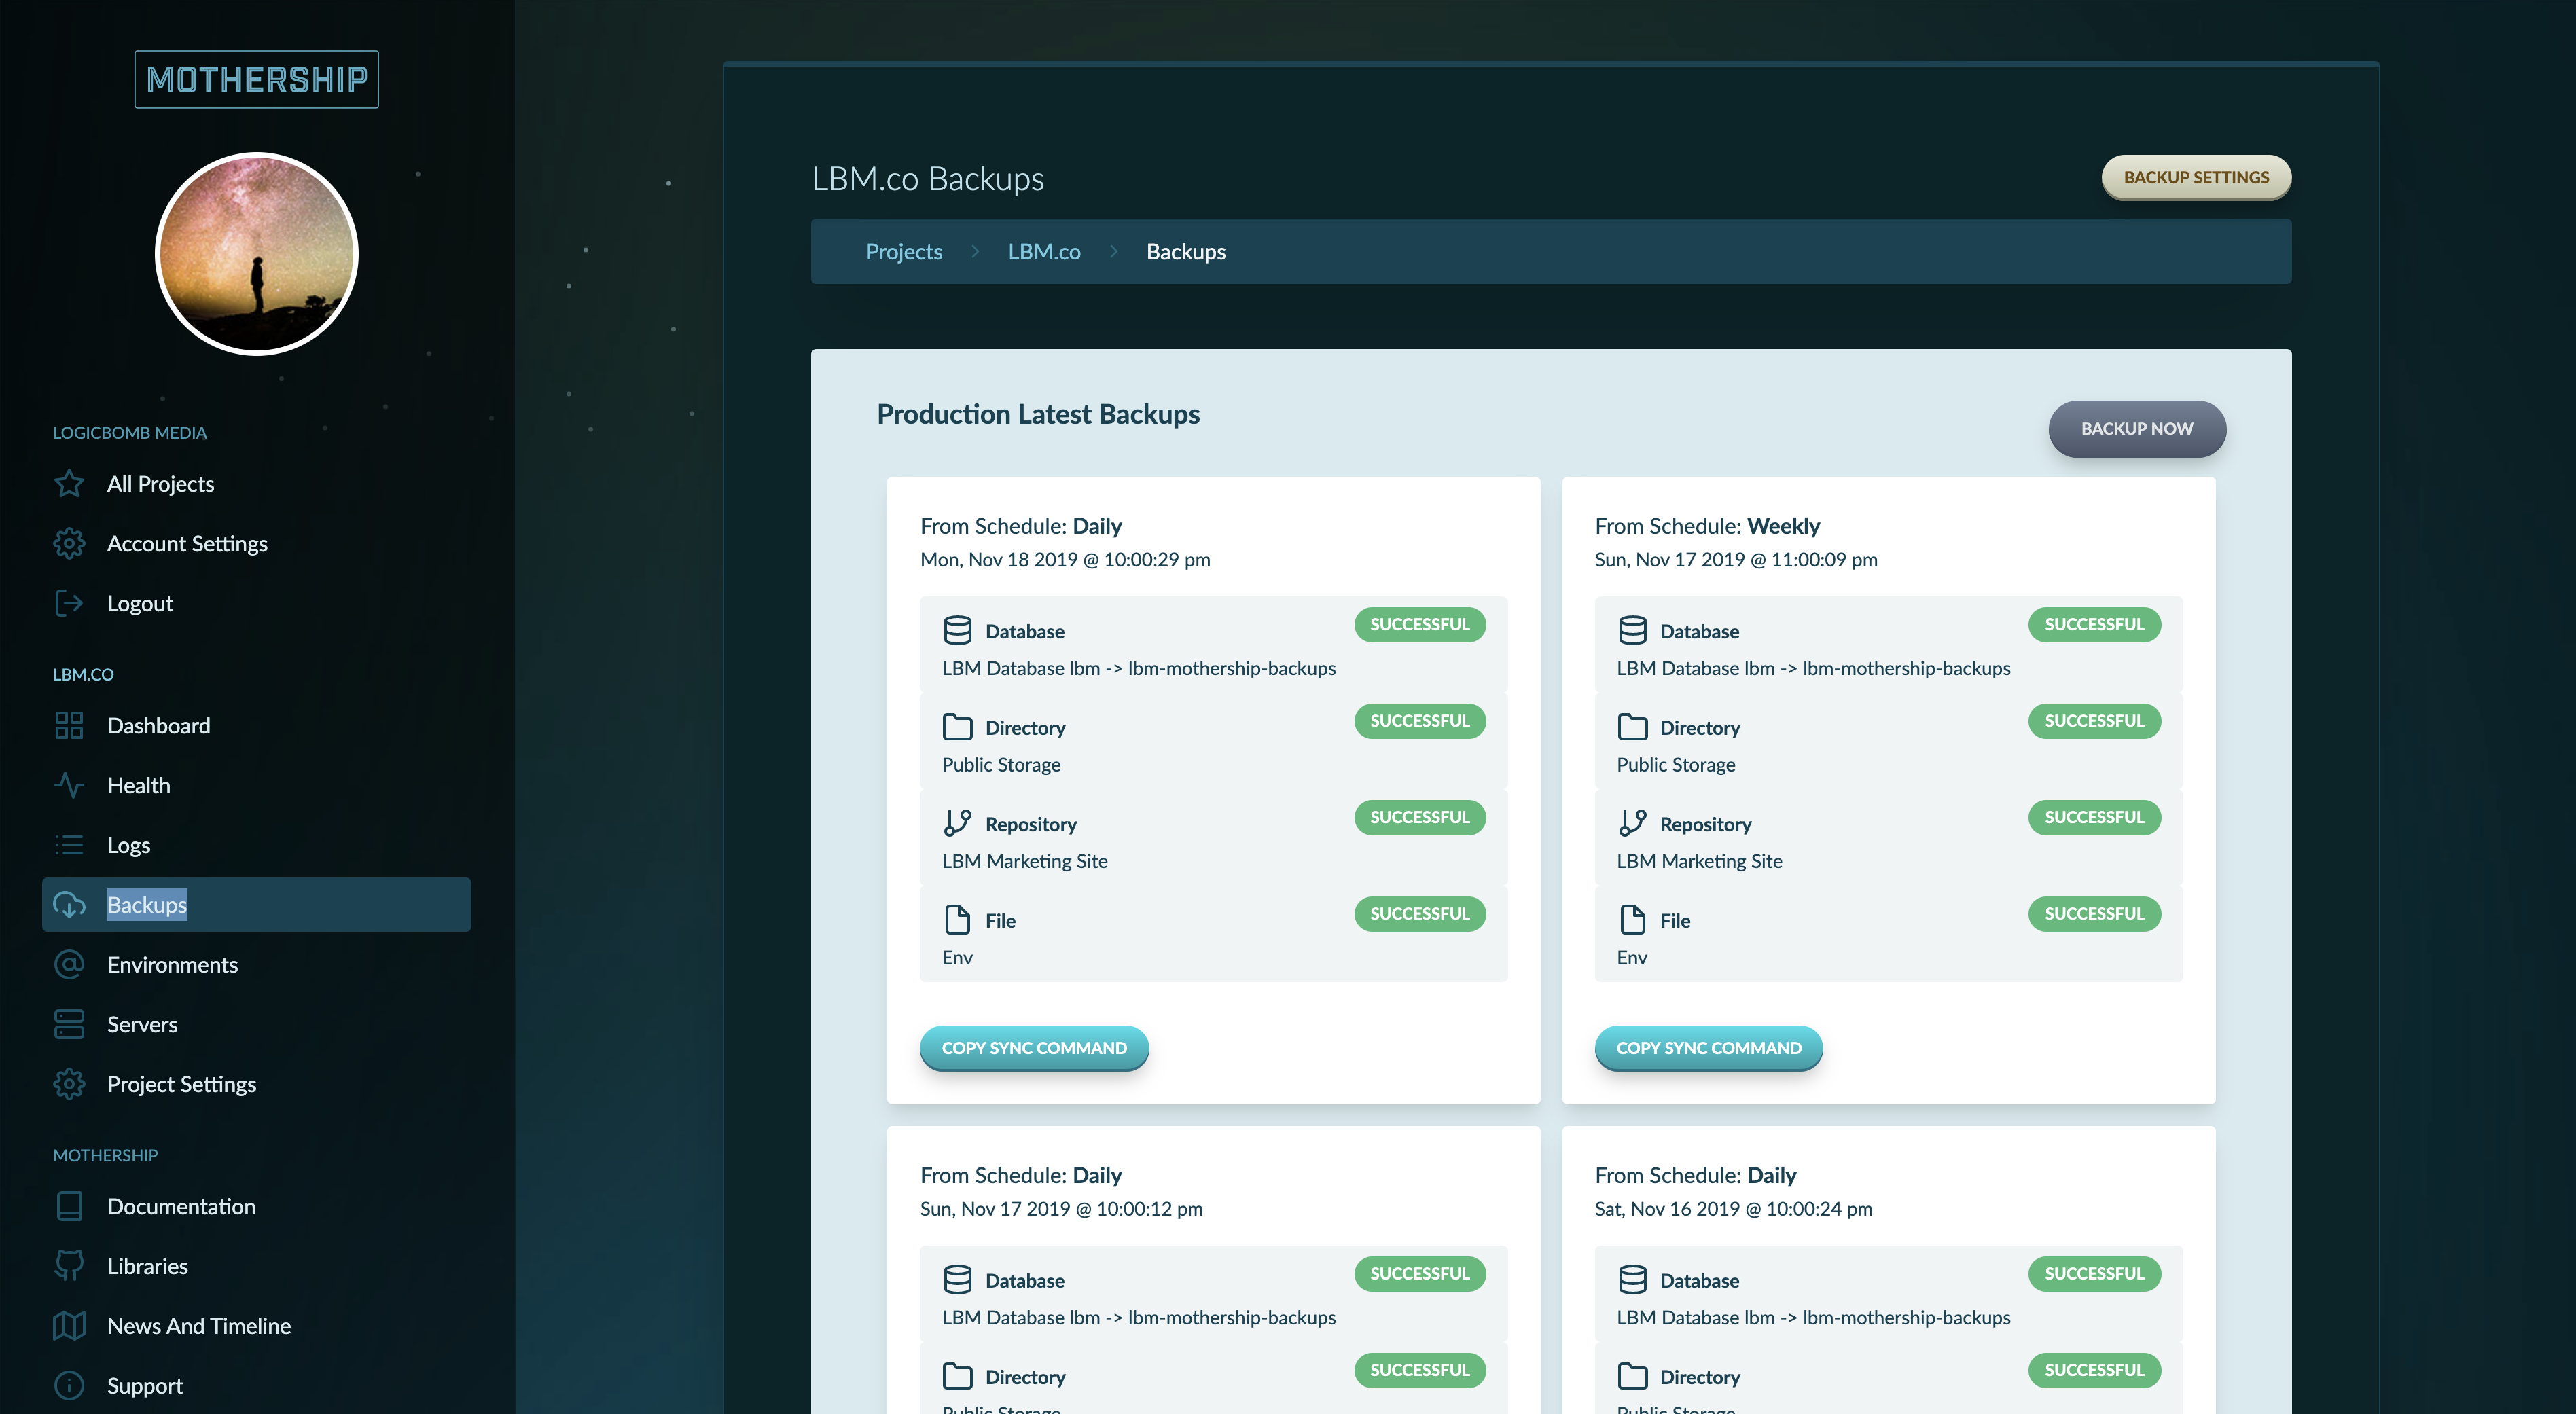Open Dashboard via the grid icon
The image size is (2576, 1414).
point(68,725)
